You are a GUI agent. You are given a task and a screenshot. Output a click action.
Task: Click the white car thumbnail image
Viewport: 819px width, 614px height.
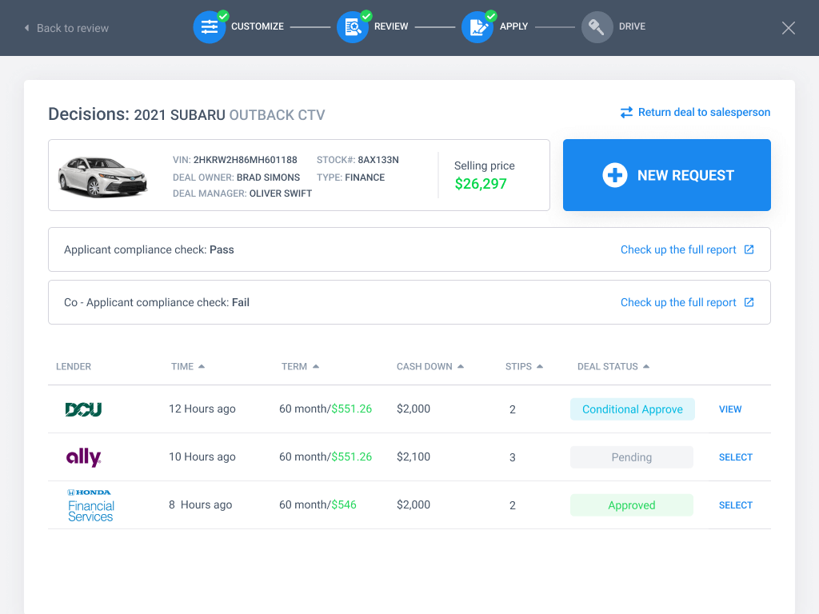tap(103, 177)
